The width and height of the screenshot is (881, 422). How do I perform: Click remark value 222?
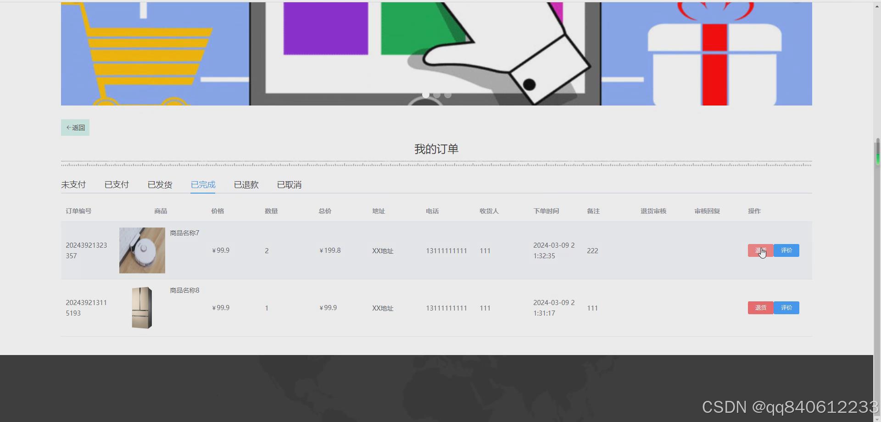592,250
